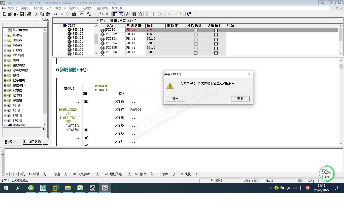Open the PLC menu

coord(49,8)
